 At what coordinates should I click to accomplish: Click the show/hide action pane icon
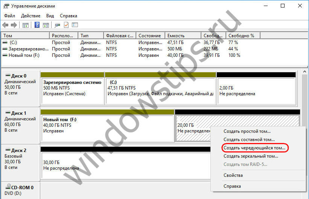pyautogui.click(x=46, y=25)
